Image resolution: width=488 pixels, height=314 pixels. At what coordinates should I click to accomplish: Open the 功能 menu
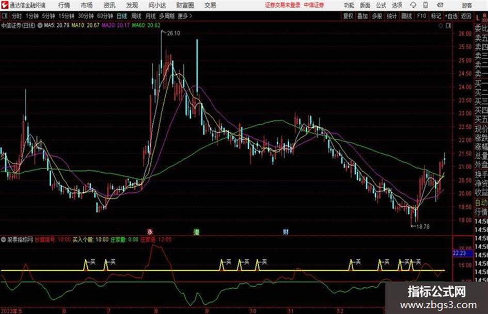click(x=349, y=5)
